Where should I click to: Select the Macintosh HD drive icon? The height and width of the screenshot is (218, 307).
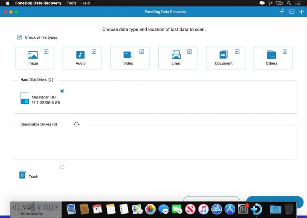(x=25, y=98)
